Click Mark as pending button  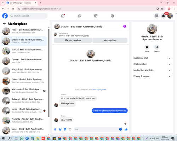73,40
